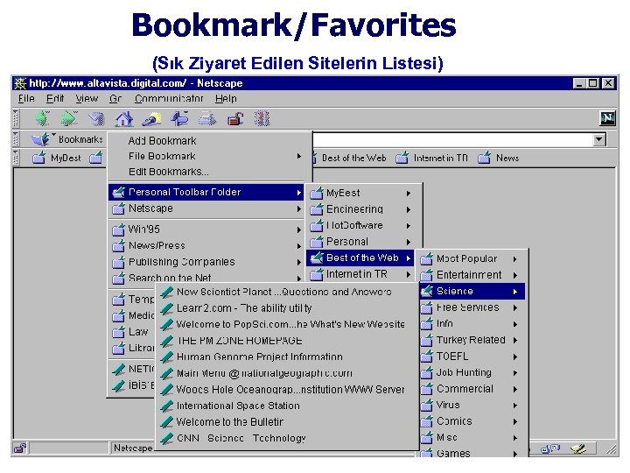Choose Add Bookmark menu entry

pos(206,141)
